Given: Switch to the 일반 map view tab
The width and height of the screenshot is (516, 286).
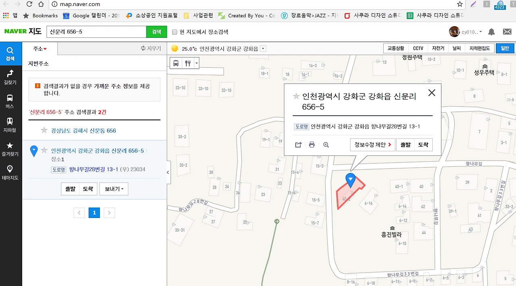Looking at the screenshot, I should click(505, 48).
